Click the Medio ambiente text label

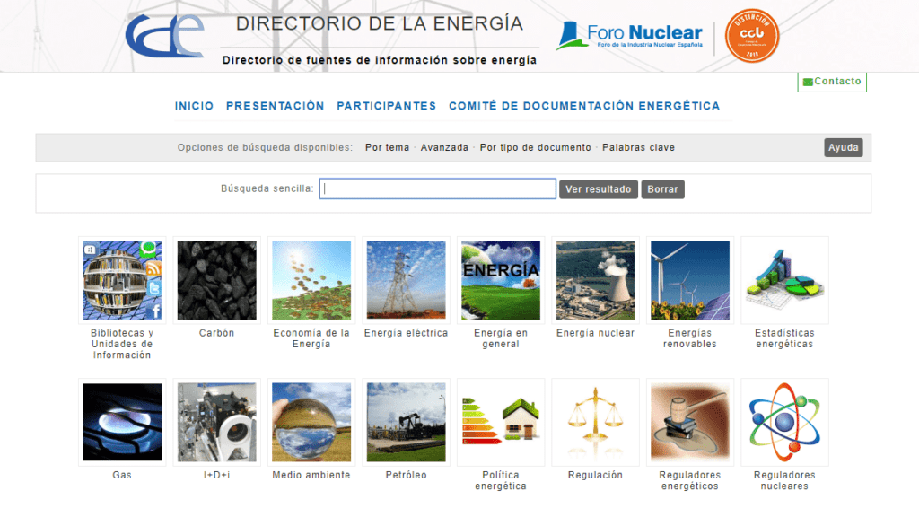pos(311,475)
